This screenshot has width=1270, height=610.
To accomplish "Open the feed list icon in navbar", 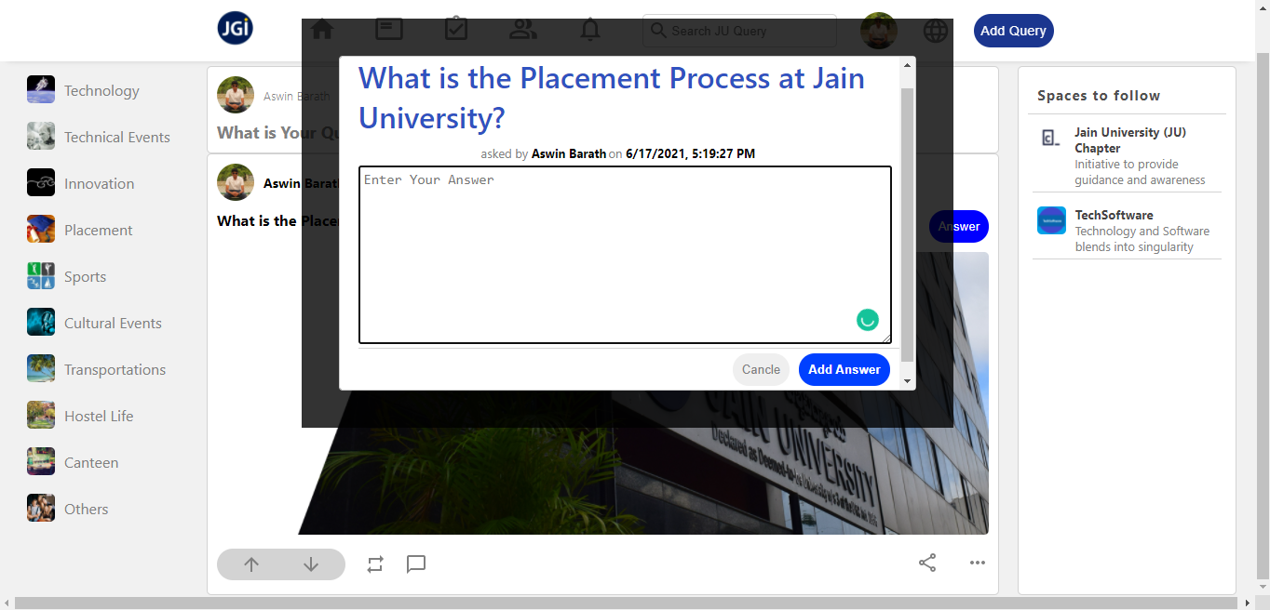I will (x=389, y=30).
